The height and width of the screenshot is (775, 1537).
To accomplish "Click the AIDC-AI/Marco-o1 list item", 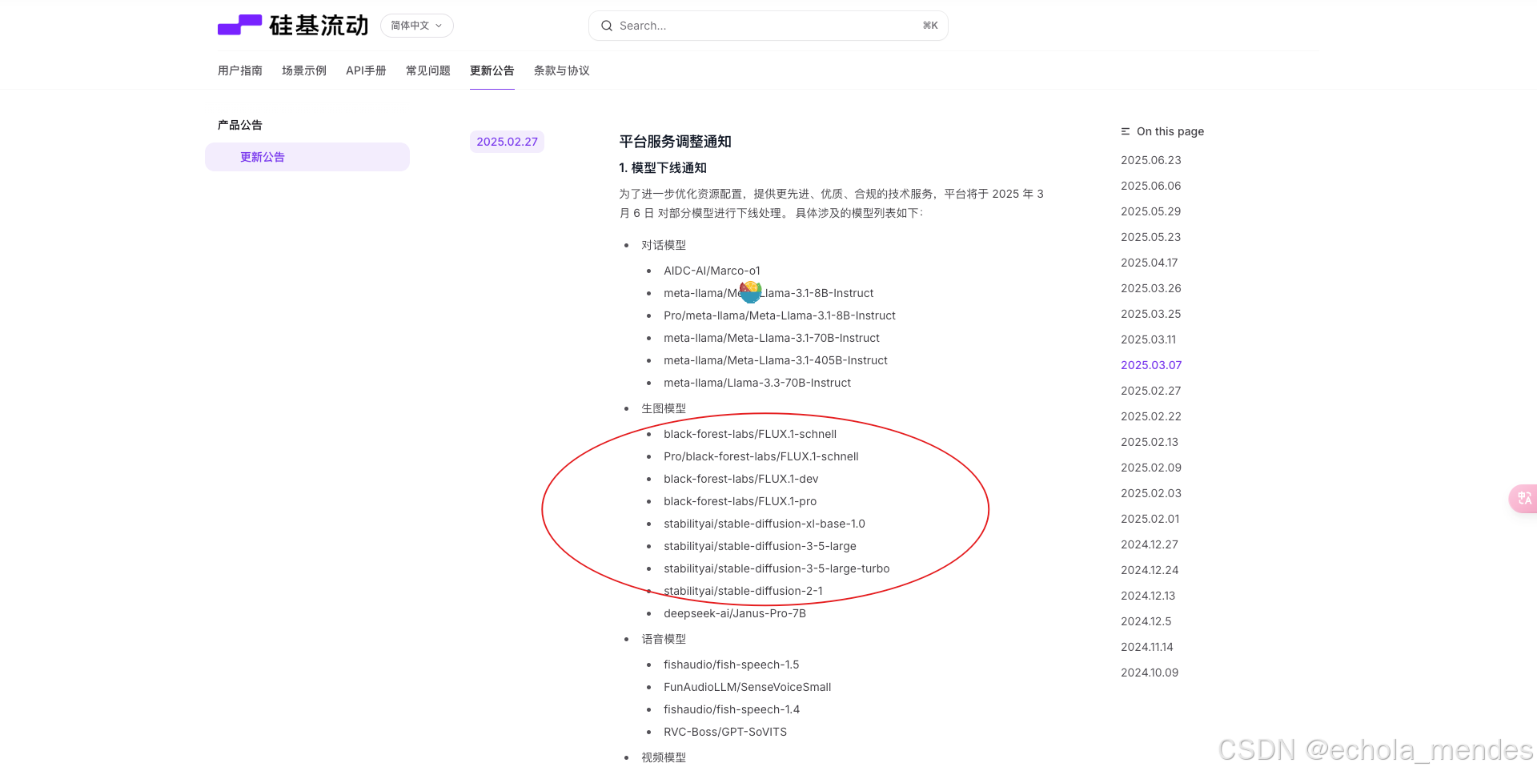I will point(712,271).
